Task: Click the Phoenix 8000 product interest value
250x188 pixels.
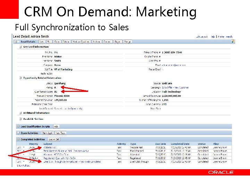Action: pyautogui.click(x=62, y=96)
